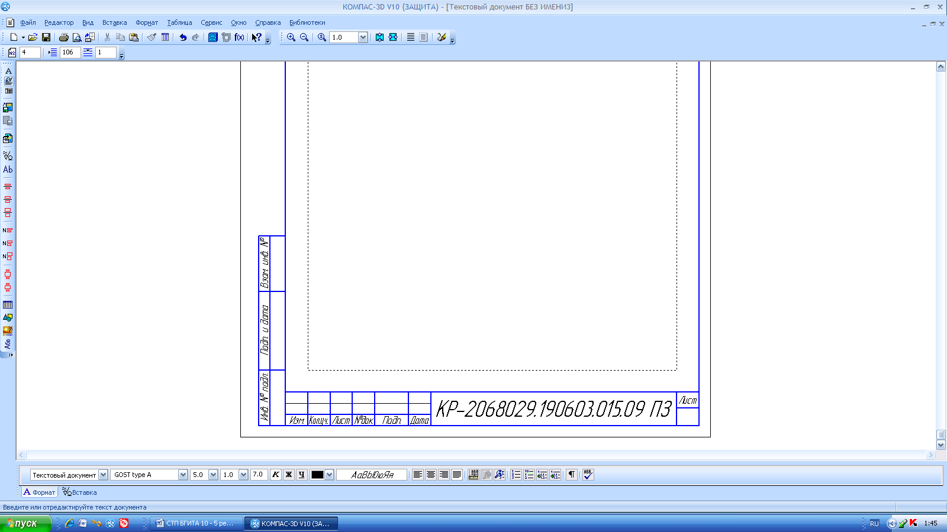Click the page number № icon

click(x=12, y=53)
